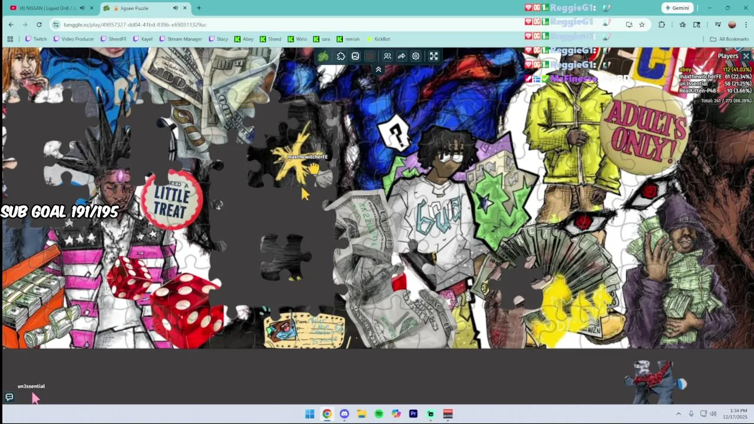The height and width of the screenshot is (424, 754).
Task: Open puzzle settings gear icon
Action: point(416,56)
